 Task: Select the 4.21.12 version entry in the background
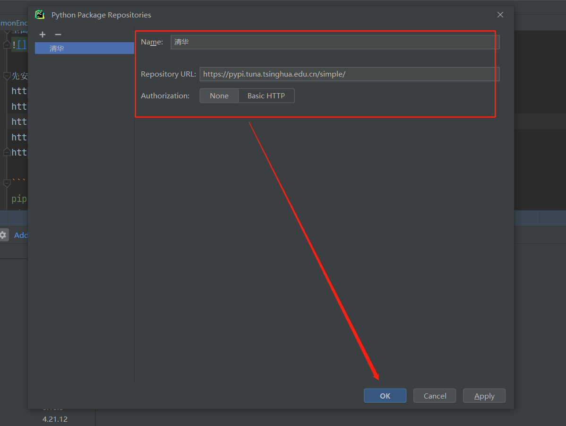pyautogui.click(x=55, y=419)
